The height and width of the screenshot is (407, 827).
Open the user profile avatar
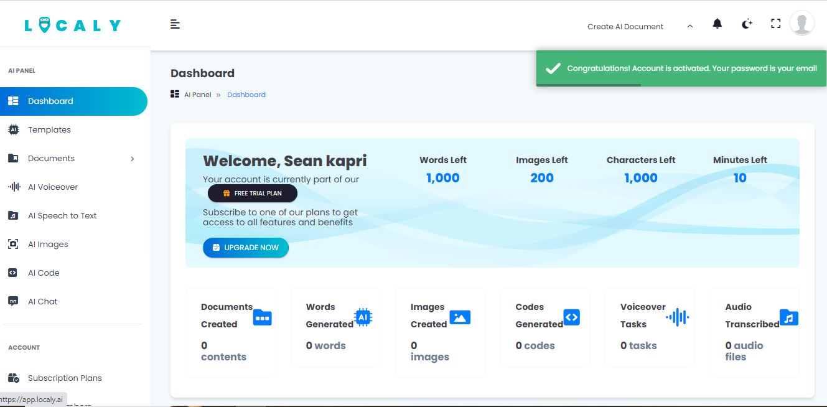802,24
